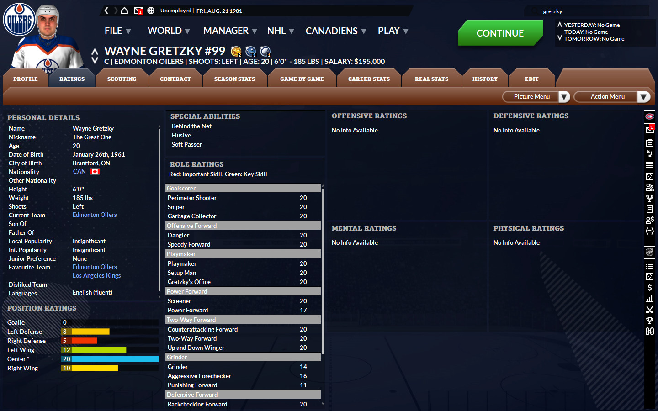
Task: Click the NHL shield icon in right sidebar
Action: coord(649,251)
